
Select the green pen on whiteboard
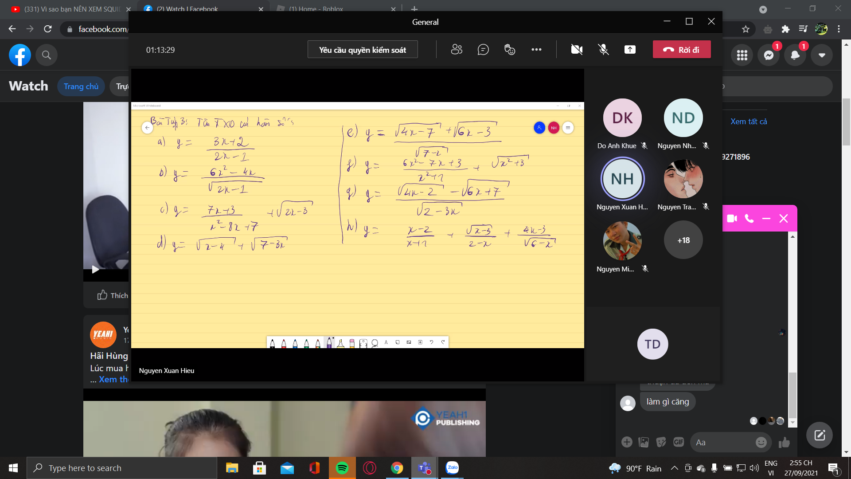click(x=306, y=343)
